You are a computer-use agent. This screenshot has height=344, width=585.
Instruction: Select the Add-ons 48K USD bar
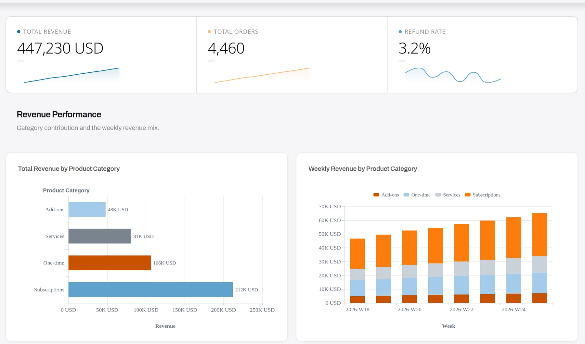tap(87, 209)
